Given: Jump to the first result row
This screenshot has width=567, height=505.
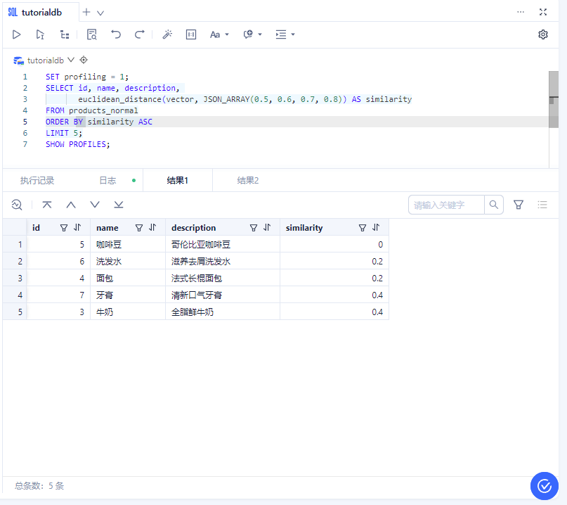Looking at the screenshot, I should [x=46, y=205].
